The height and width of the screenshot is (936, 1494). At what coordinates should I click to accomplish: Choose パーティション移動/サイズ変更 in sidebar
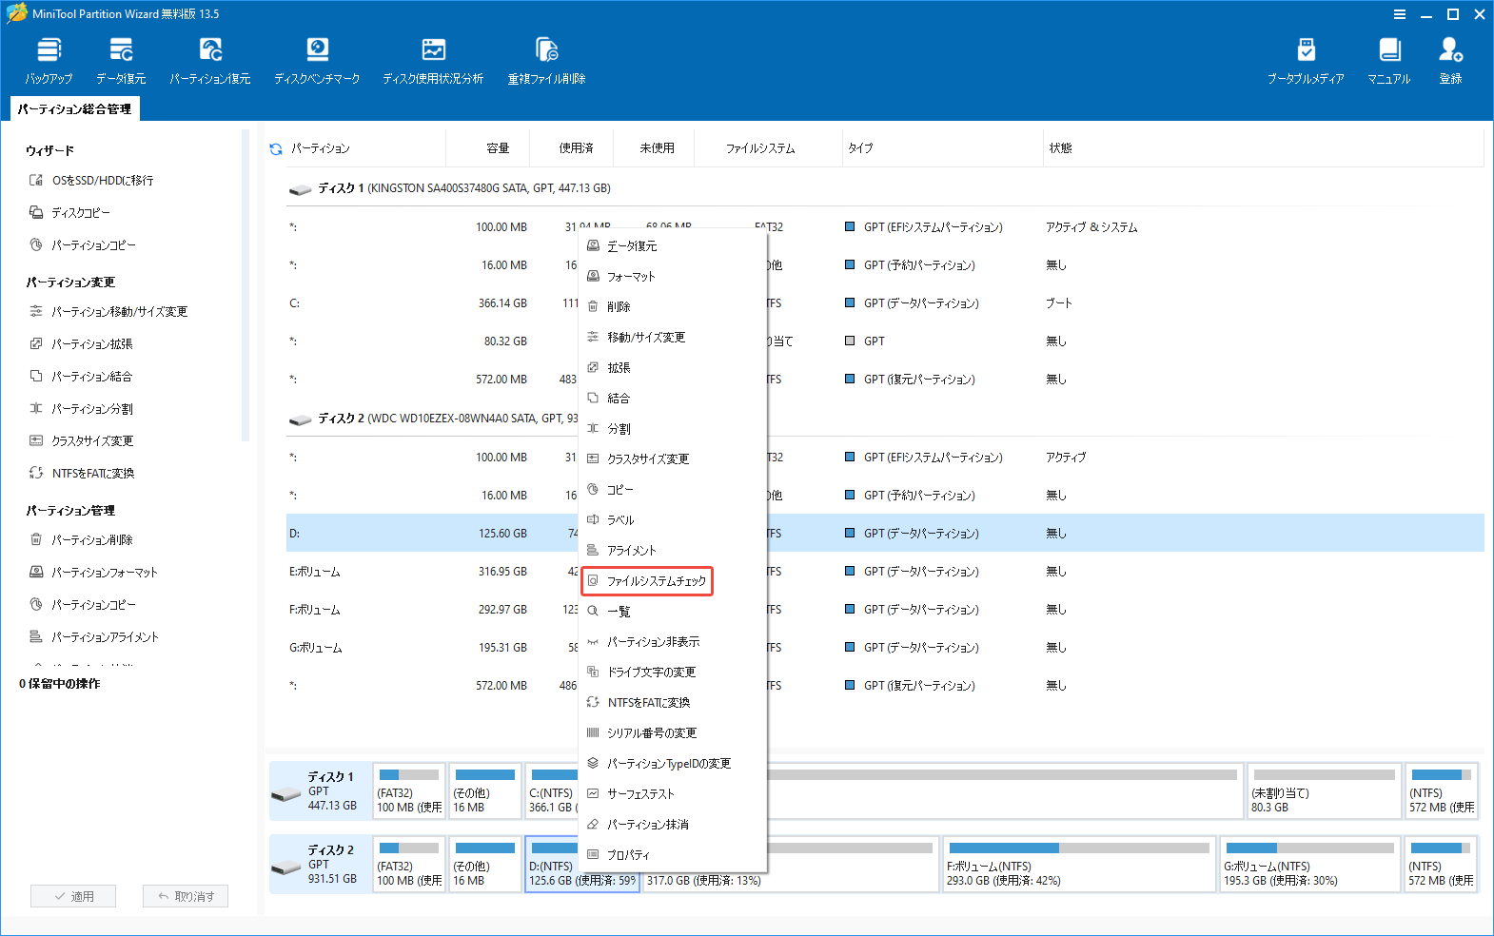click(108, 311)
